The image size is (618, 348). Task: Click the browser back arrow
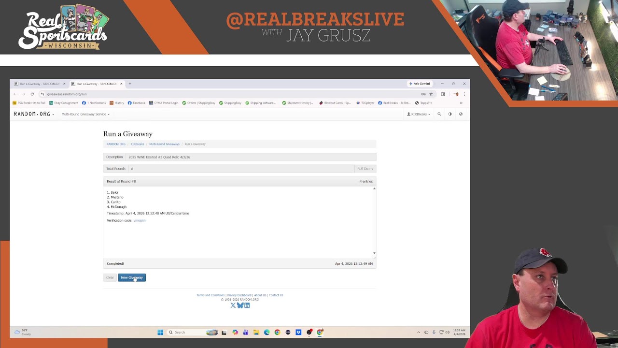(15, 94)
